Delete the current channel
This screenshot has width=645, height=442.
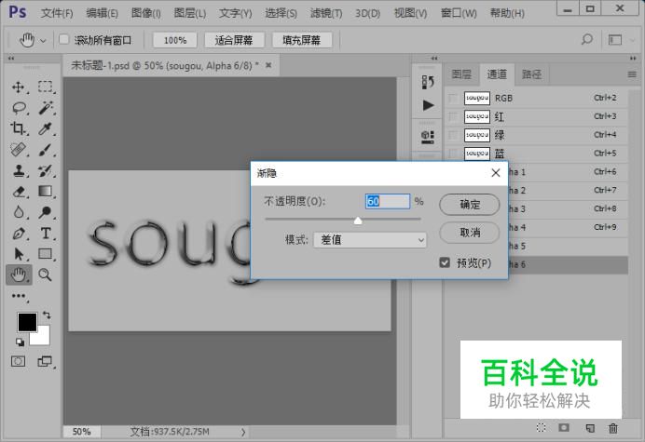(613, 428)
